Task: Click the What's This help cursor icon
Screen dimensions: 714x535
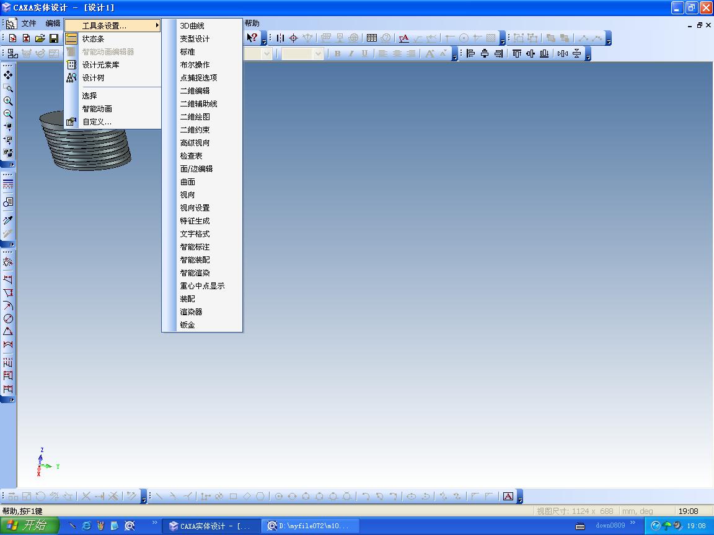Action: click(x=252, y=38)
